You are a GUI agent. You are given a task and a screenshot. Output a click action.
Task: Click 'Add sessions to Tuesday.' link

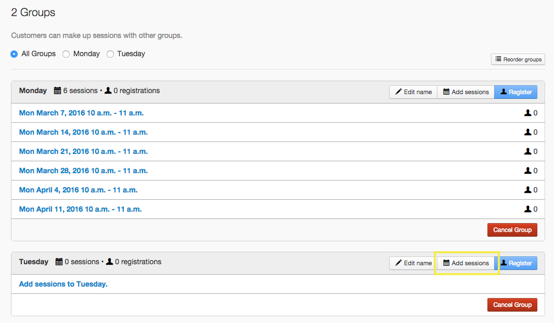click(x=63, y=284)
